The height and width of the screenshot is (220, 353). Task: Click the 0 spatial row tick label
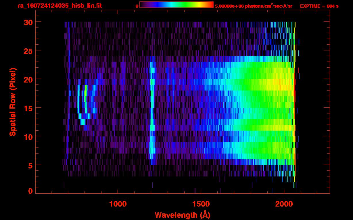coord(30,191)
